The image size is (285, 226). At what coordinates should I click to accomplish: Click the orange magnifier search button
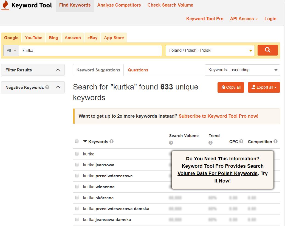tap(267, 50)
